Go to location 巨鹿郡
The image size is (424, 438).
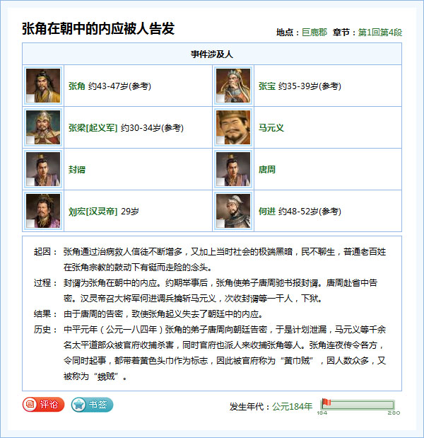pyautogui.click(x=314, y=33)
